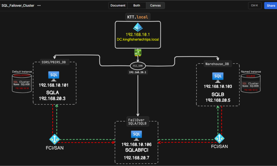Select the SQL icon on the SQLB node
The height and width of the screenshot is (166, 277).
click(218, 77)
